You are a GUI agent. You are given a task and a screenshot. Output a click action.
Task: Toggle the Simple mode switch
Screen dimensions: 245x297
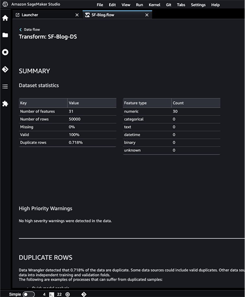28,294
